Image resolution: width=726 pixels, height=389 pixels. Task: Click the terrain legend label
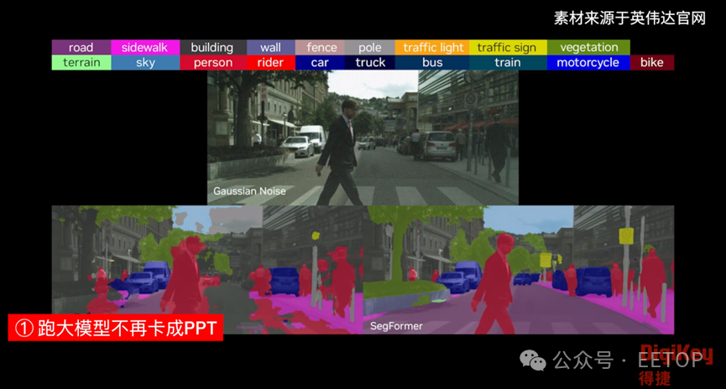pos(81,62)
